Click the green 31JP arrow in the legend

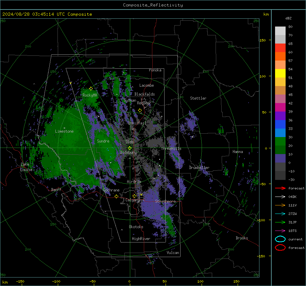pyautogui.click(x=280, y=222)
